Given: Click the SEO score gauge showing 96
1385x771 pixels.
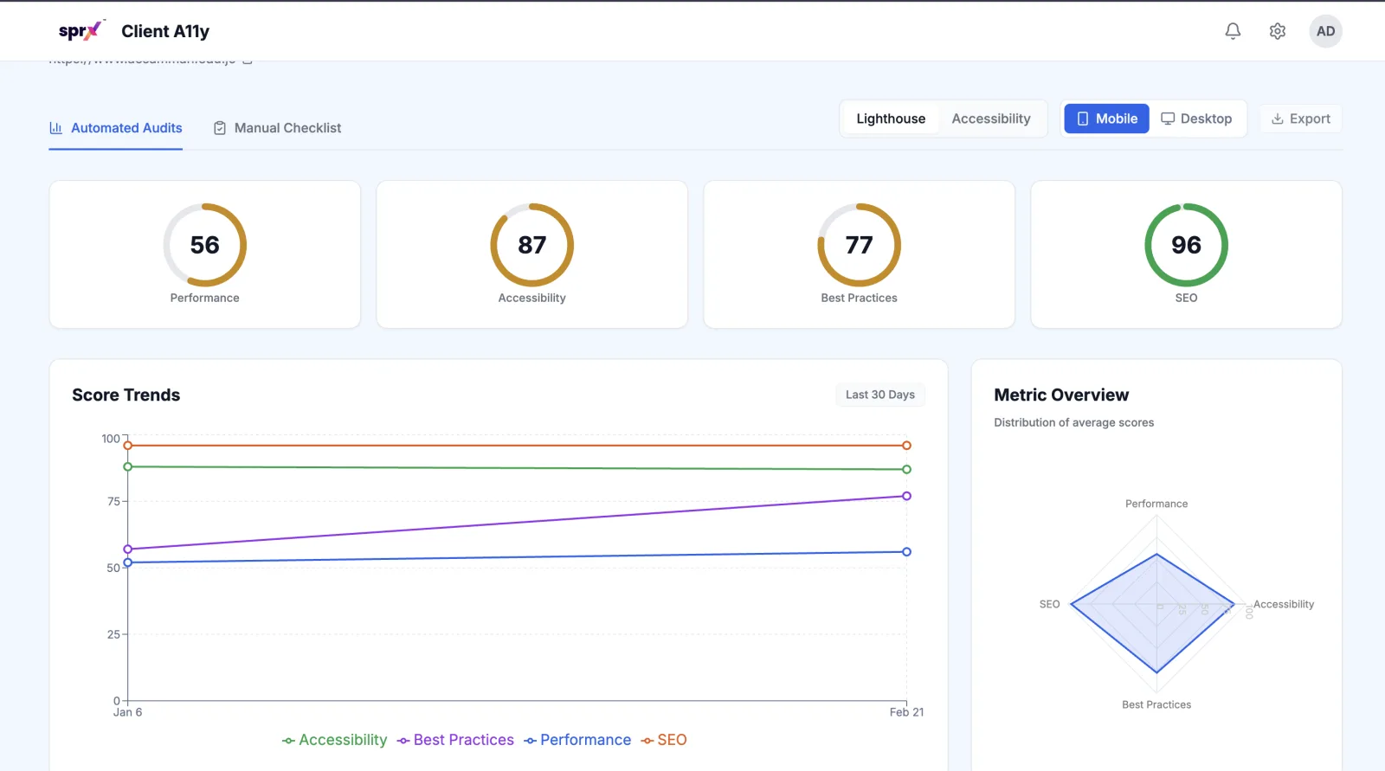Looking at the screenshot, I should (x=1187, y=245).
